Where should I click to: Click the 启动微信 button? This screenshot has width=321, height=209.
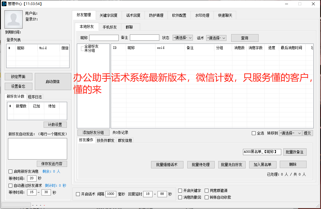click(53, 82)
